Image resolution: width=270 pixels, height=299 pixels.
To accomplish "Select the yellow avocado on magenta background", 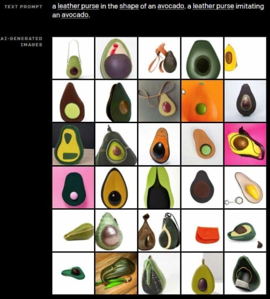I will [x=245, y=144].
